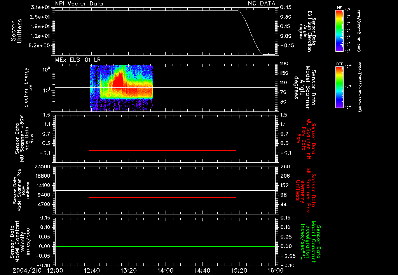The height and width of the screenshot is (275, 398).
Task: Select the 'NPI Vector Data' panel title
Action: pos(79,3)
